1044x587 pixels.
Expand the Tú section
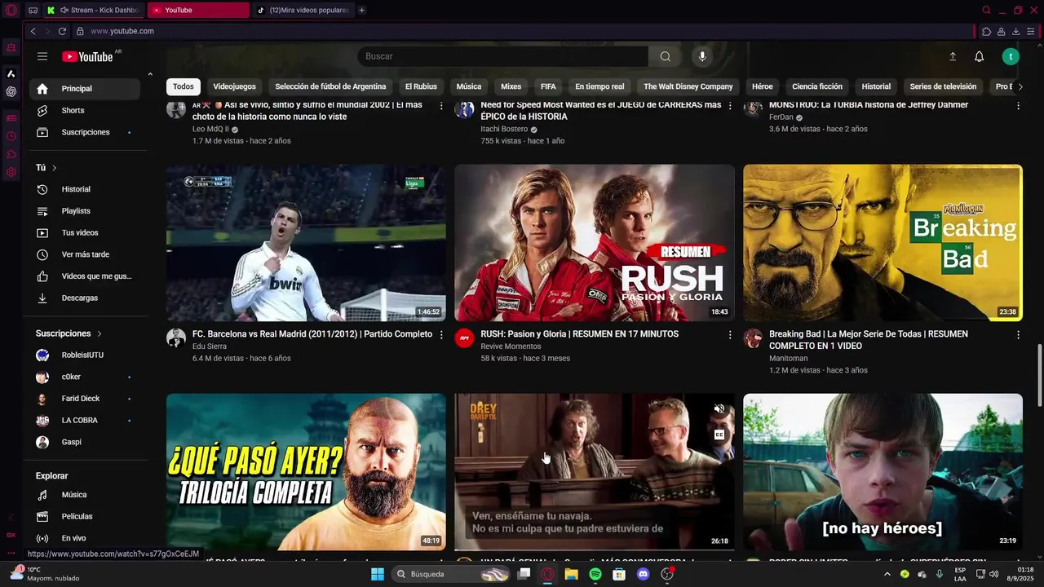[46, 167]
